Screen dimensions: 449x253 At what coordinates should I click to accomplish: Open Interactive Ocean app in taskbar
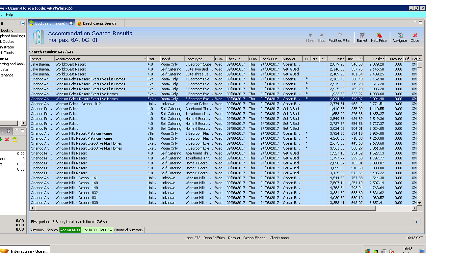pos(25,251)
